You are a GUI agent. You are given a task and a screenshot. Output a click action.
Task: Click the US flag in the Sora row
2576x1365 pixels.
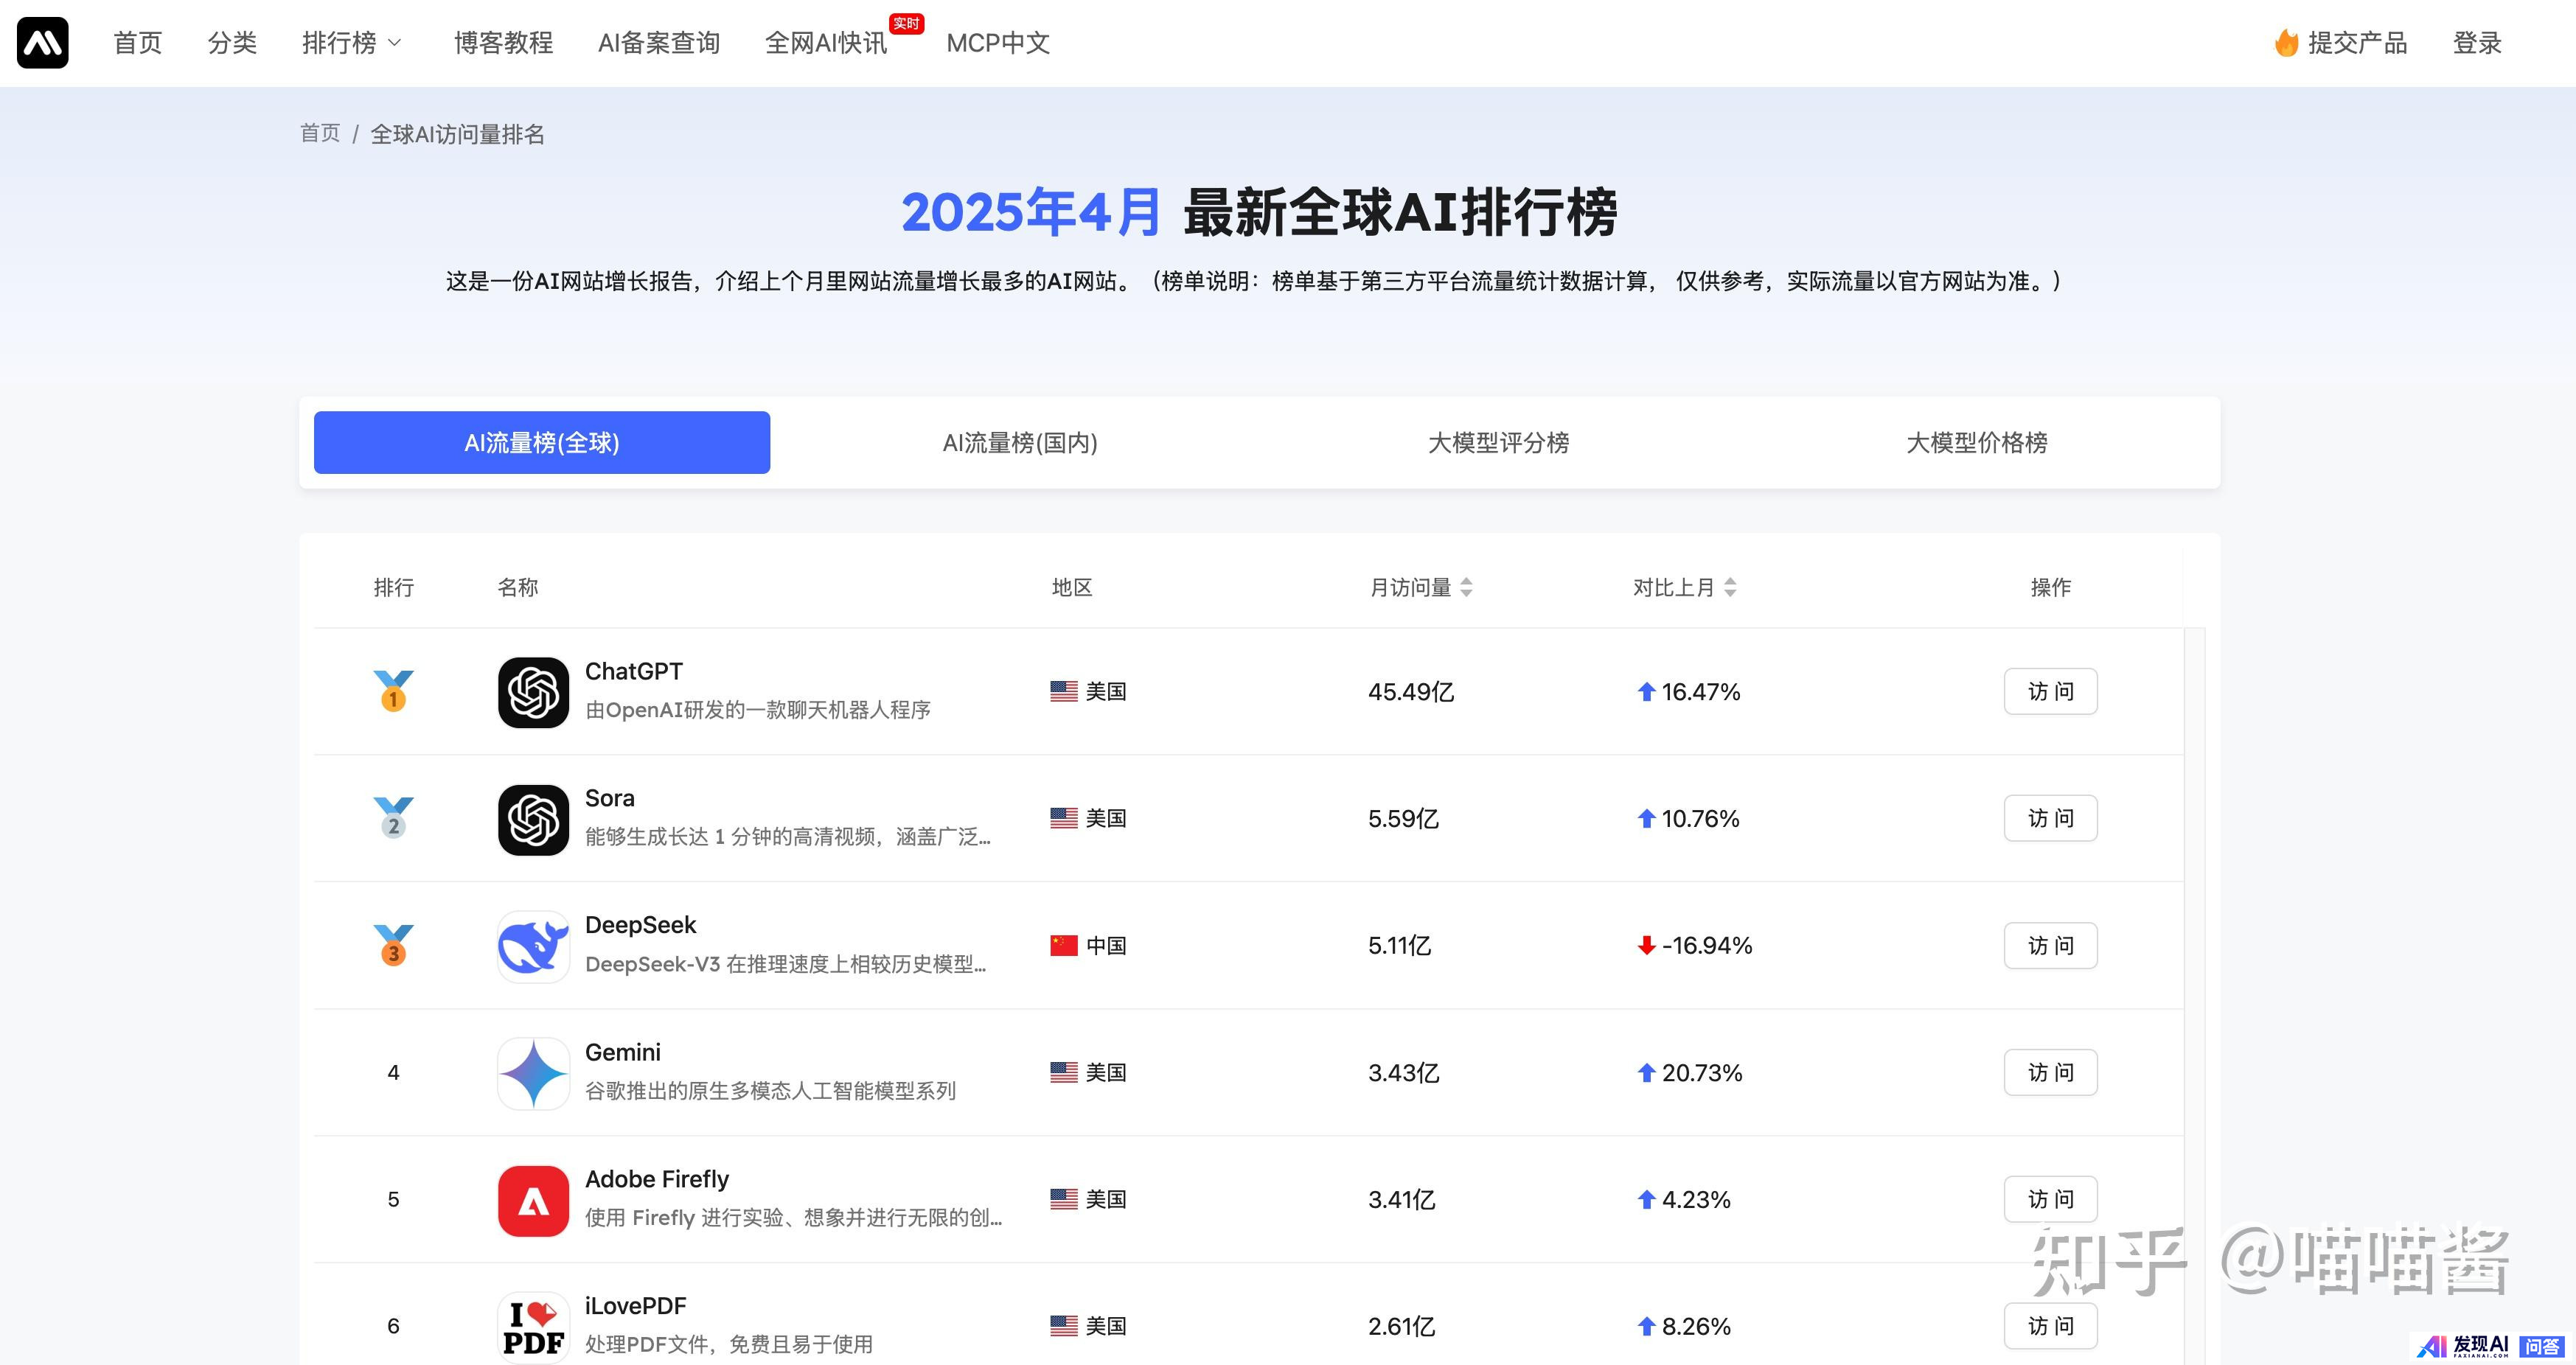click(x=1064, y=818)
